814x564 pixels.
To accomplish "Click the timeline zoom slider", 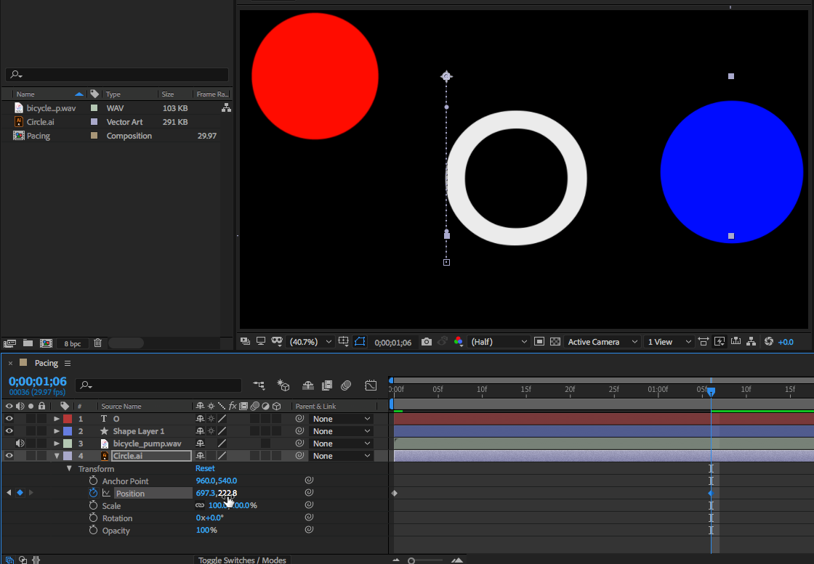I will click(x=411, y=560).
